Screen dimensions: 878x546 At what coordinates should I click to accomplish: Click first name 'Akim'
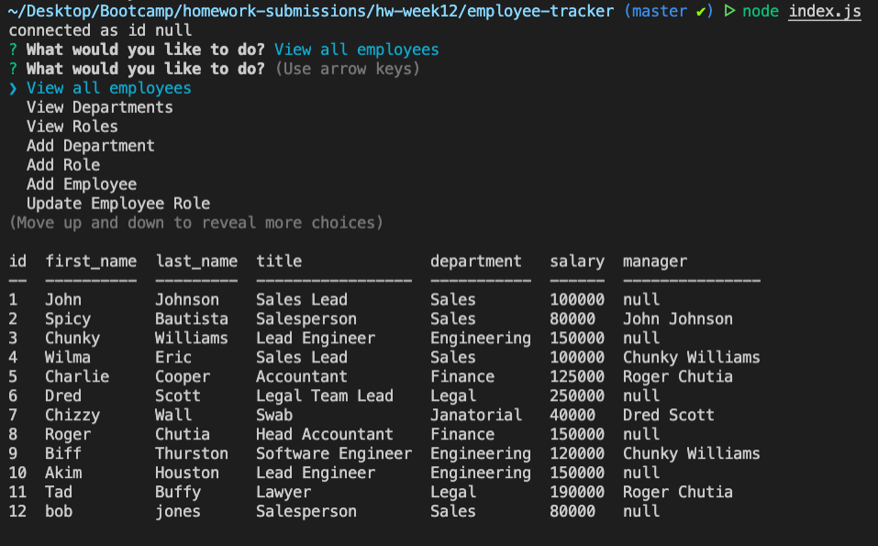(x=63, y=473)
